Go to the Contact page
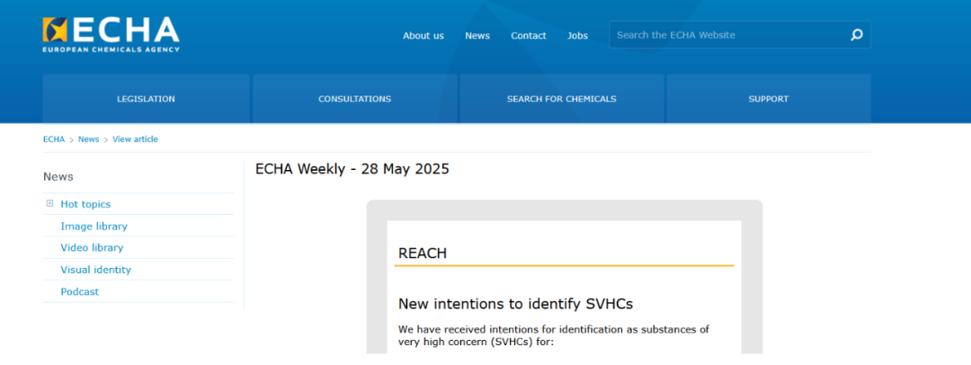The height and width of the screenshot is (365, 971). coord(529,35)
